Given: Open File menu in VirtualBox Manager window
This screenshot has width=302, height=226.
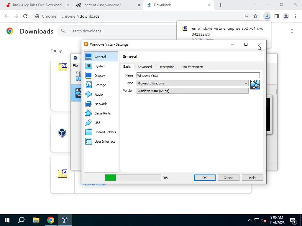Looking at the screenshot, I should coord(75,66).
